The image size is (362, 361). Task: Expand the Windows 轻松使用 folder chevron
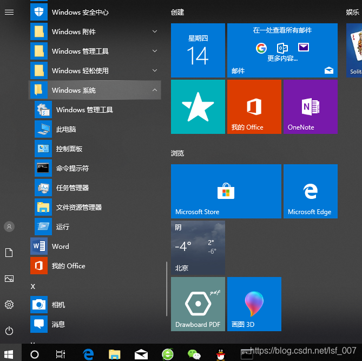[155, 70]
